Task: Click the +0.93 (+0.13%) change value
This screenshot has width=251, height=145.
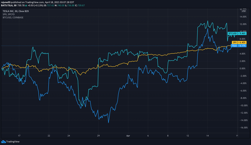Action: click(35, 5)
